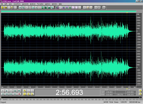Click the View Length field
The image size is (143, 104).
click(x=131, y=94)
